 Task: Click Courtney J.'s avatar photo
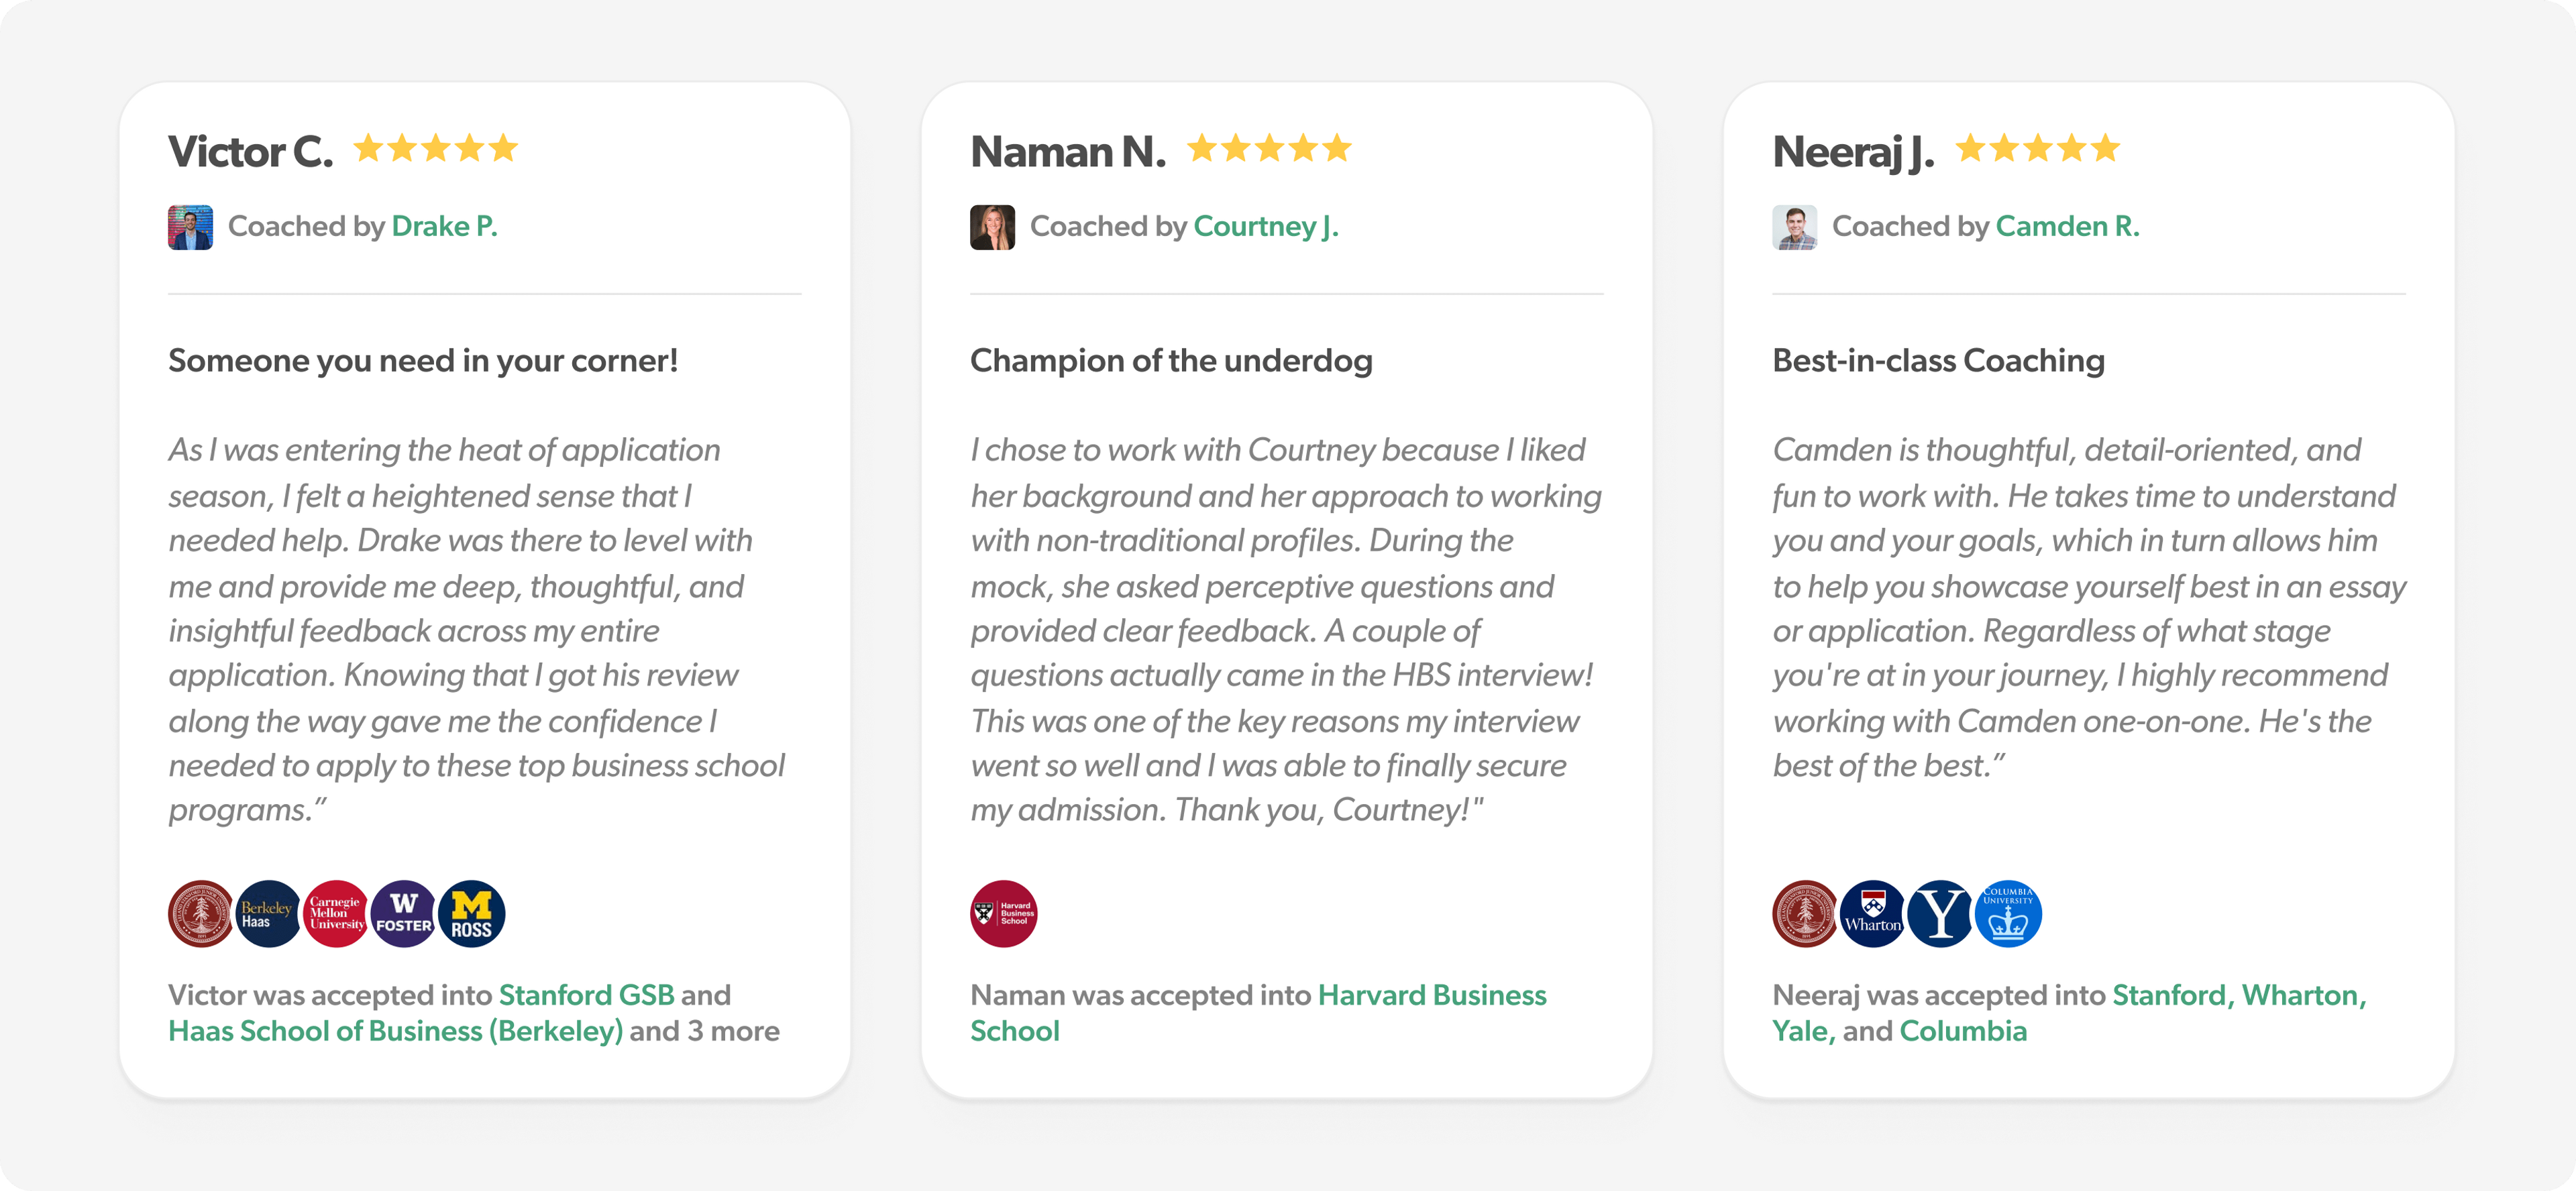tap(992, 227)
